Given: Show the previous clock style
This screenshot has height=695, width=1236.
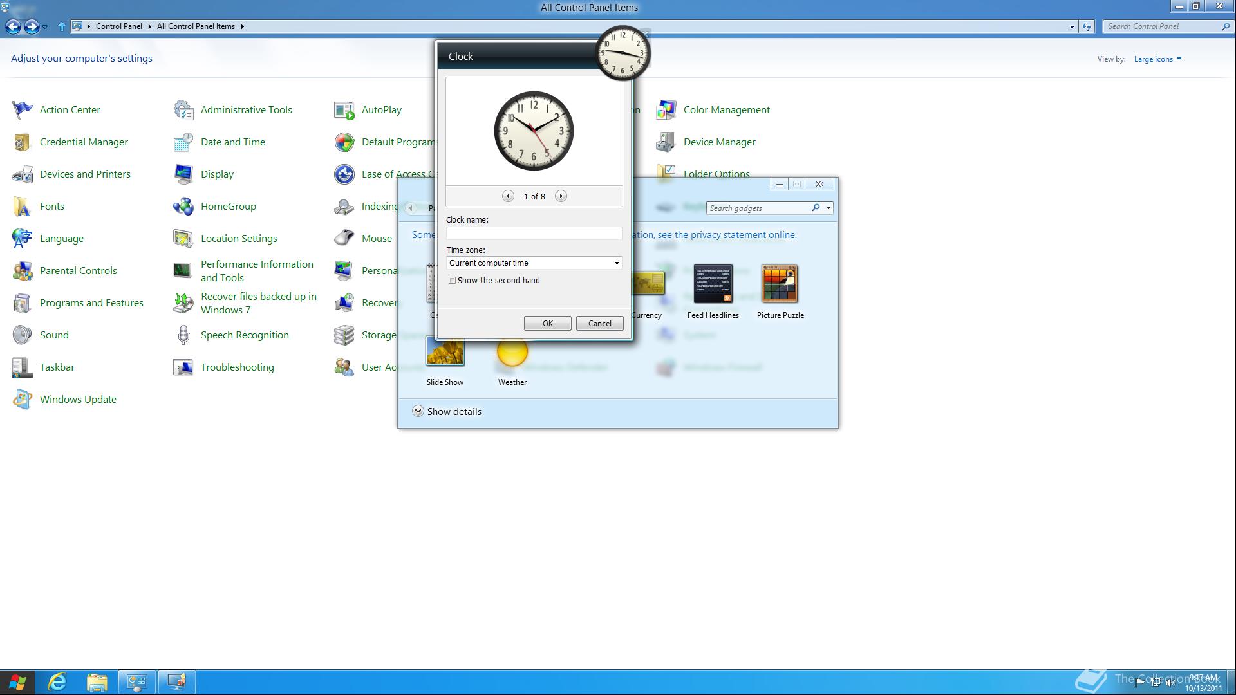Looking at the screenshot, I should tap(508, 196).
